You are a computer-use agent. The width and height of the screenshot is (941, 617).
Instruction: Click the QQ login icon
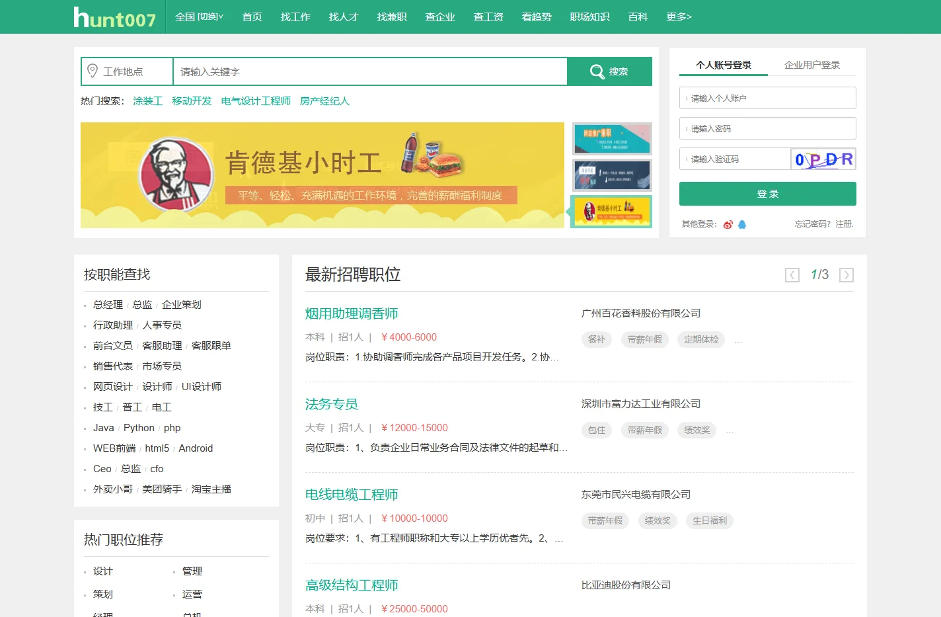click(741, 224)
